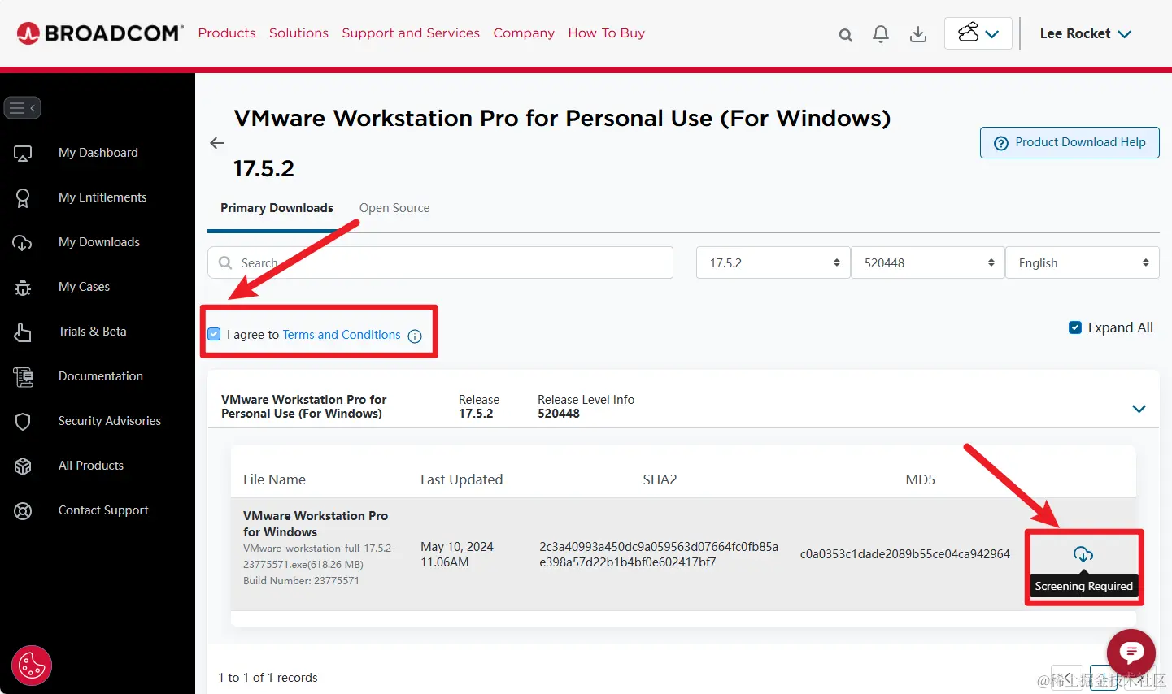Open the 520448 release dropdown

pos(928,262)
